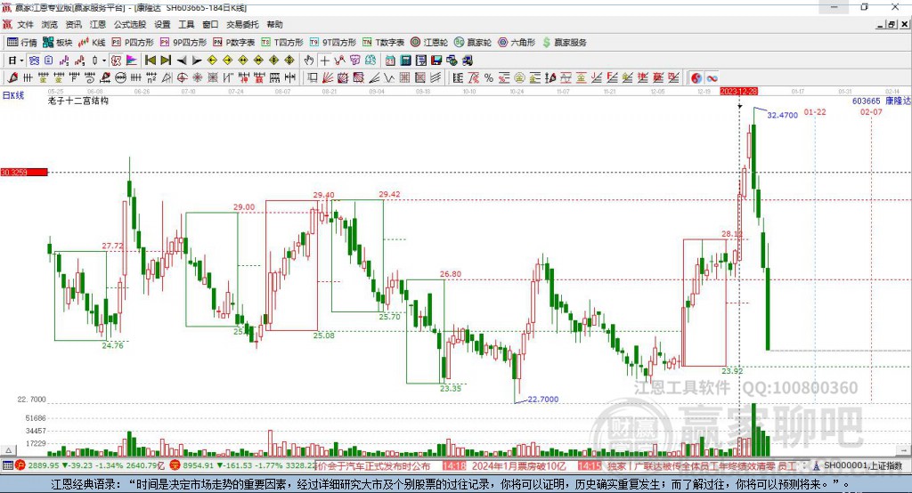Click the rainbow triangle icon
Screen dimensions: 912x493
(x=132, y=61)
